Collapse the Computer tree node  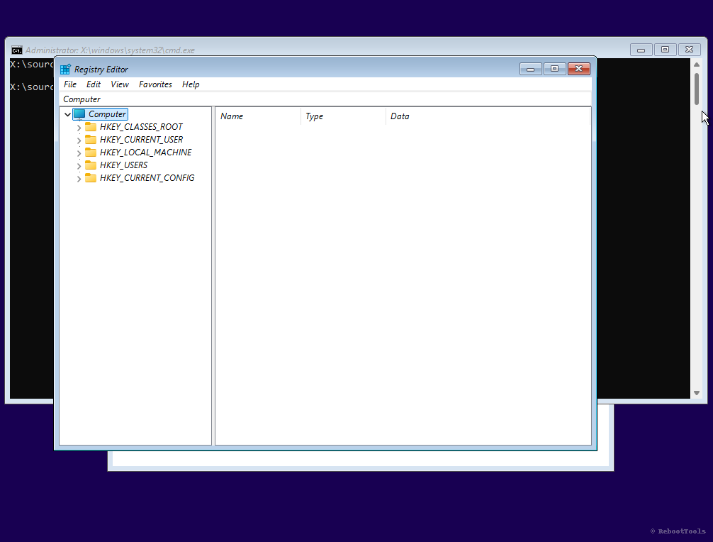point(67,114)
